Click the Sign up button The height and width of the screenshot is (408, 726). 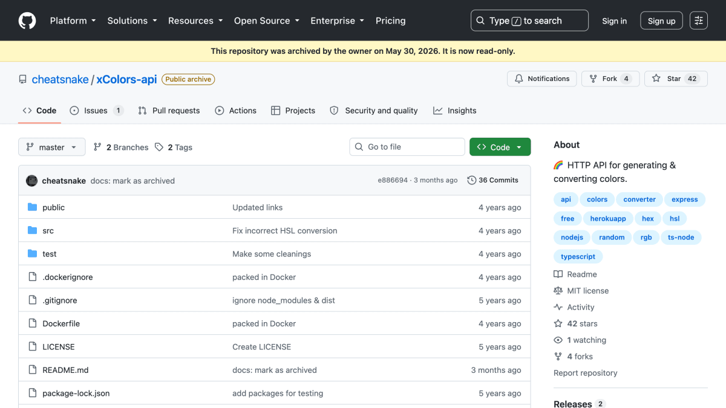(661, 21)
